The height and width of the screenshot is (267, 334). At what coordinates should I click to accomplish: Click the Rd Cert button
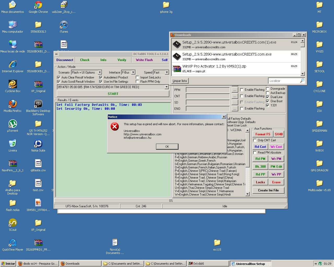[260, 147]
